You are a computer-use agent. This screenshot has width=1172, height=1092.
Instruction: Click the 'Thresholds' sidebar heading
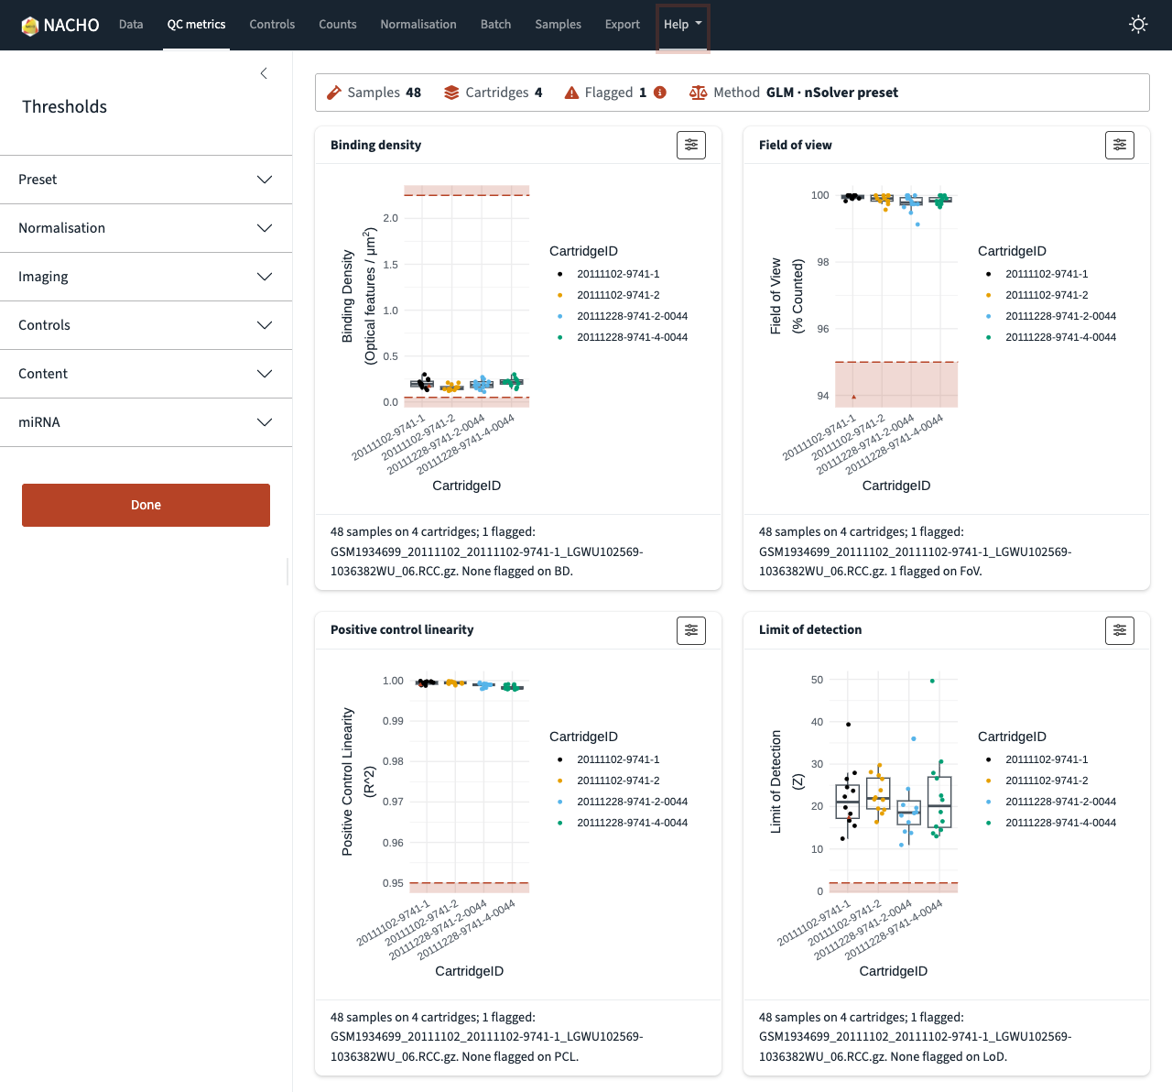tap(64, 107)
